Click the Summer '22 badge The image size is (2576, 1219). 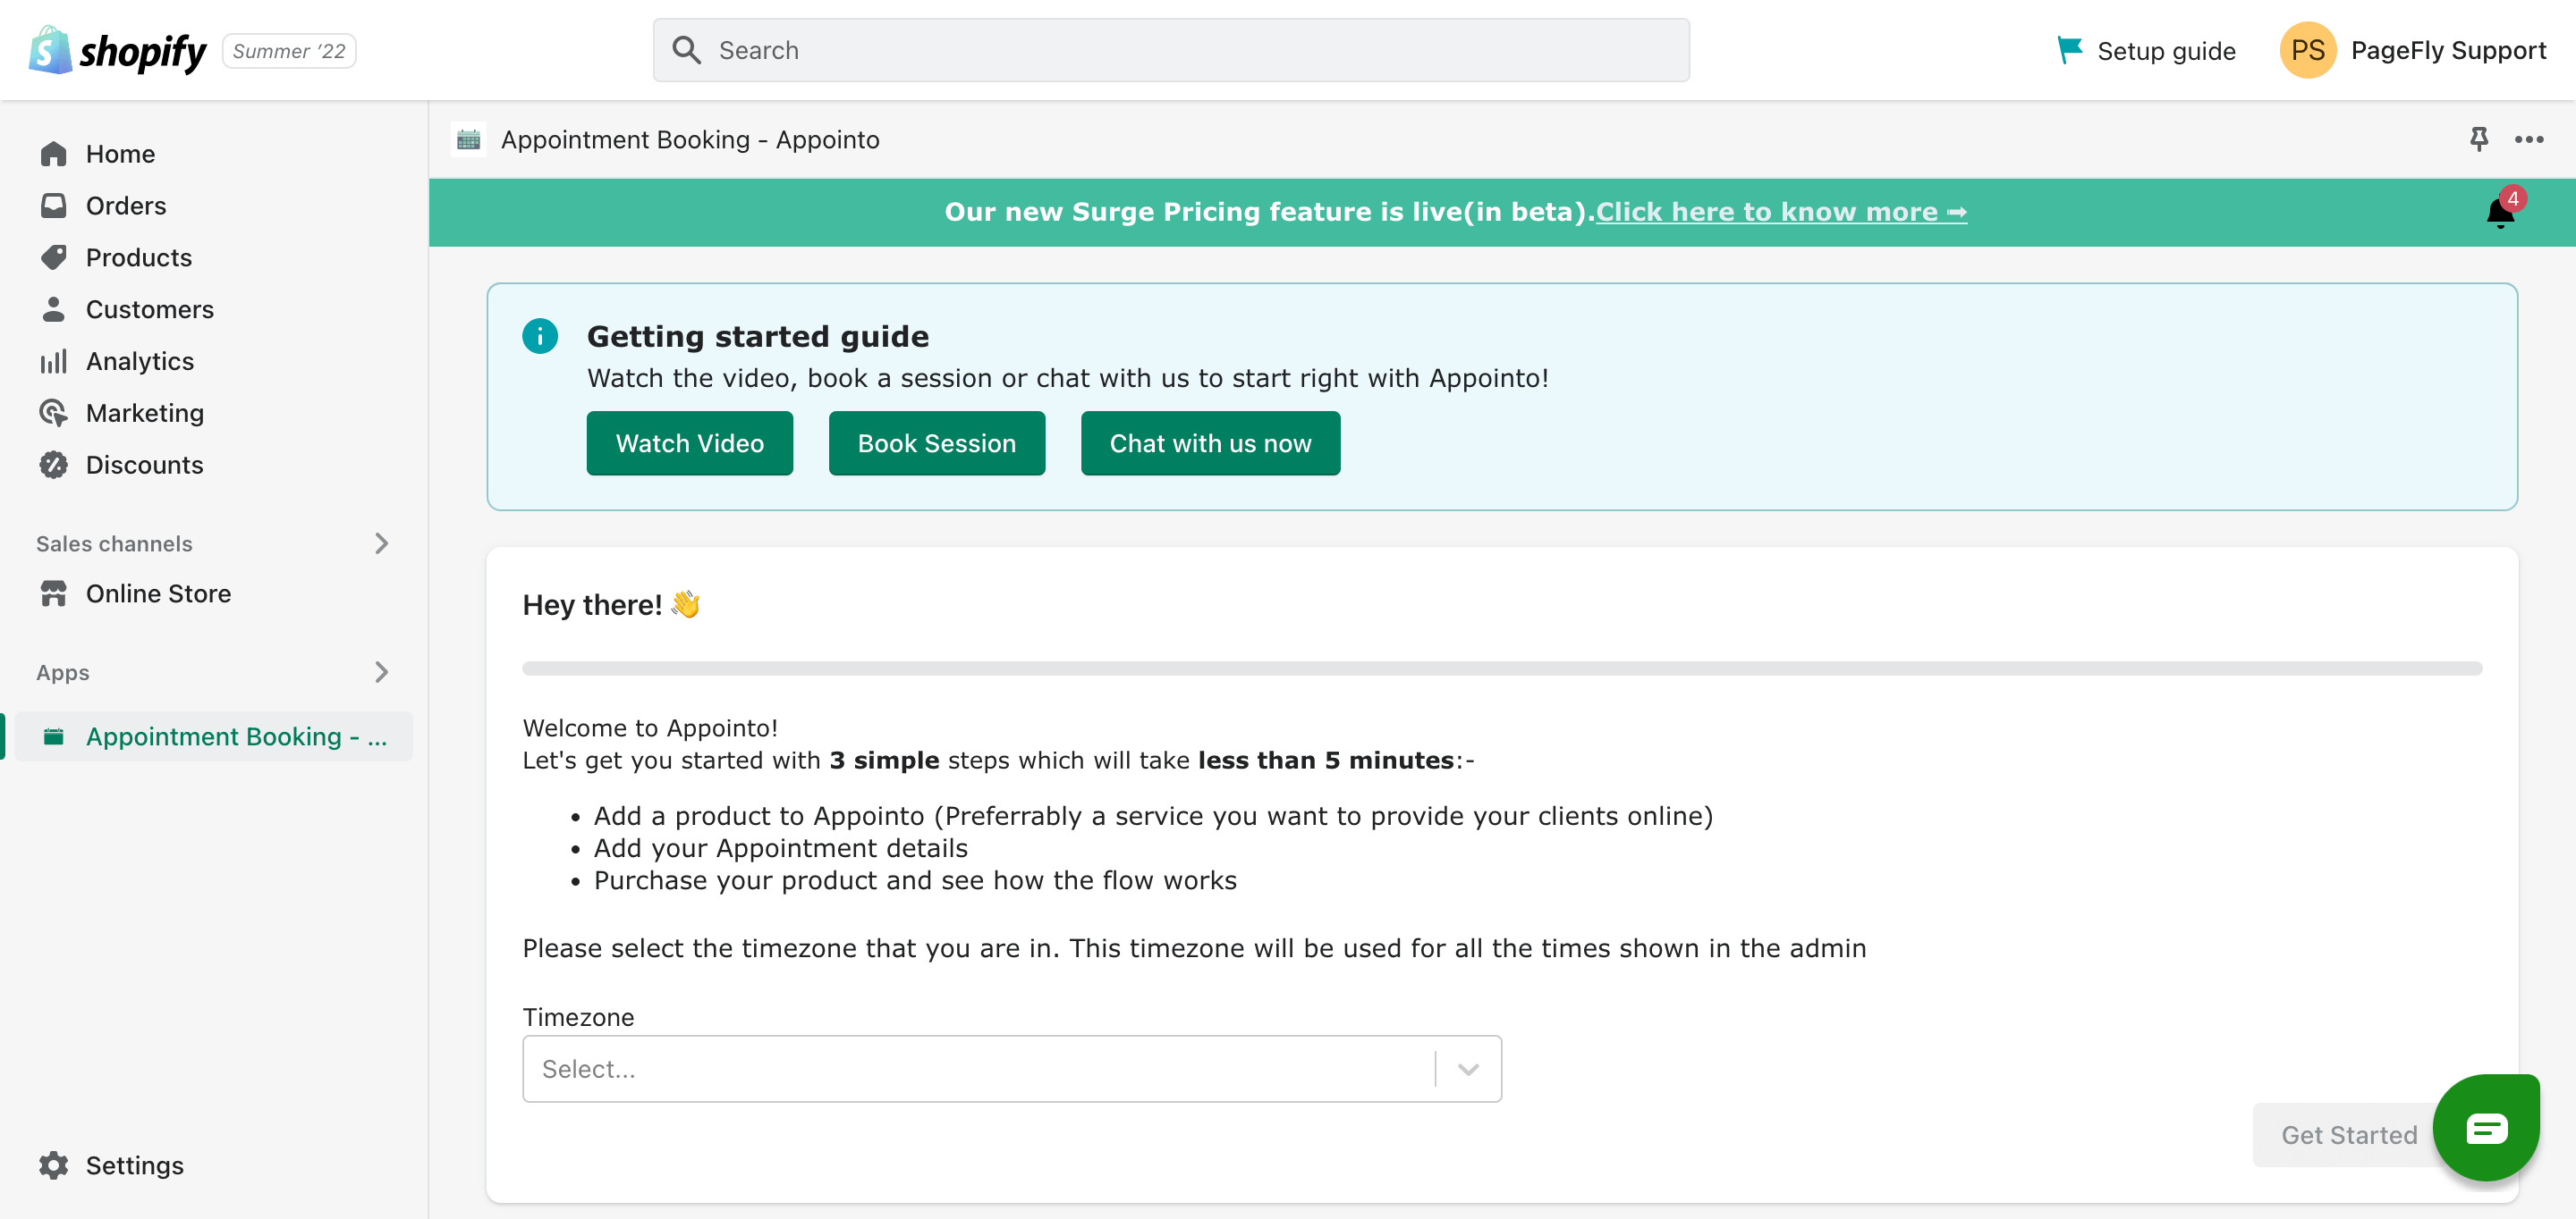(289, 51)
